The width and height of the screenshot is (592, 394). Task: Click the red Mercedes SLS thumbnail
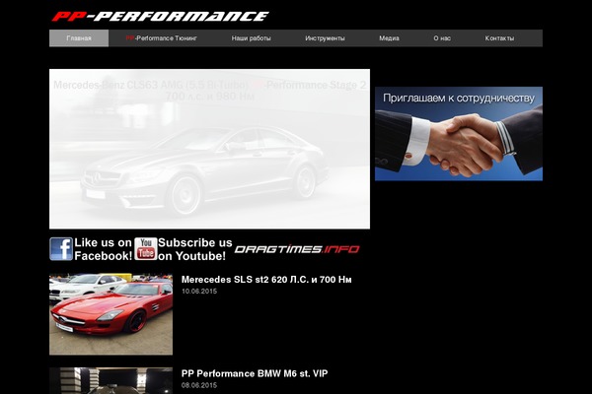pyautogui.click(x=111, y=314)
